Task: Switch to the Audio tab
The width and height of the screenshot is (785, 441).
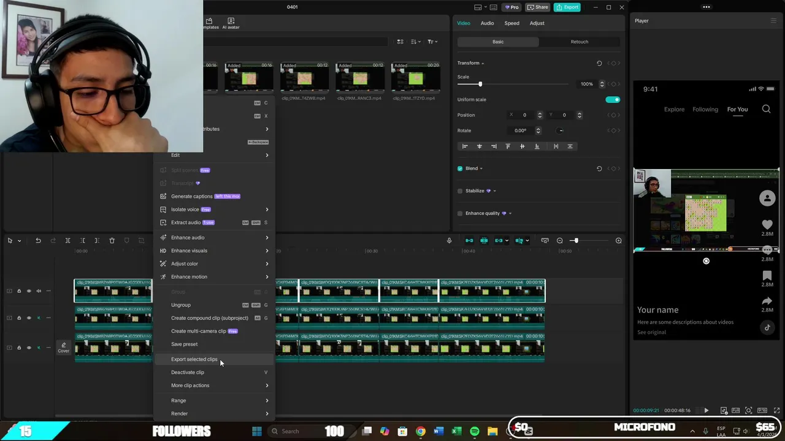Action: pos(487,23)
